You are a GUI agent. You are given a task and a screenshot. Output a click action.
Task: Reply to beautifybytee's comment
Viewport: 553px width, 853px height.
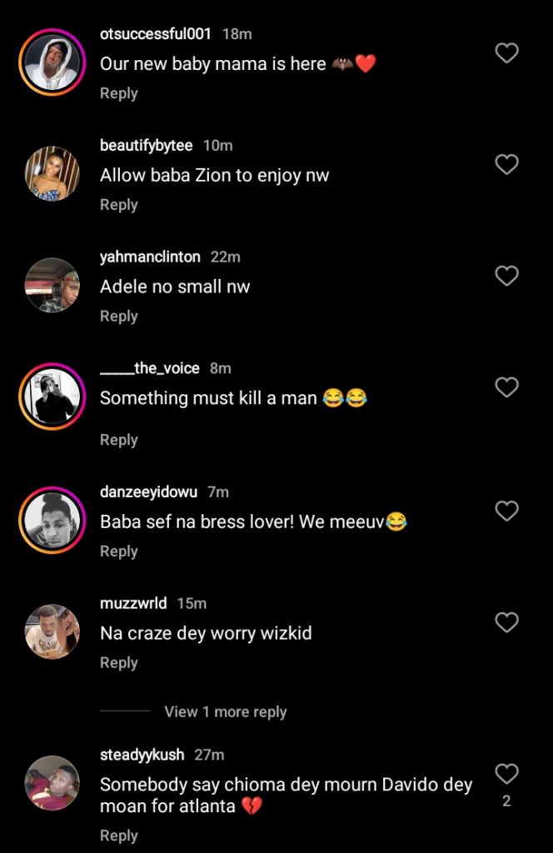click(118, 204)
